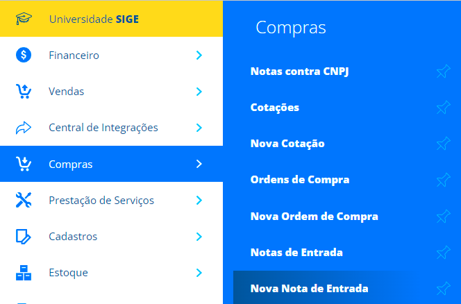Click the Estoque boxes icon

click(x=24, y=273)
